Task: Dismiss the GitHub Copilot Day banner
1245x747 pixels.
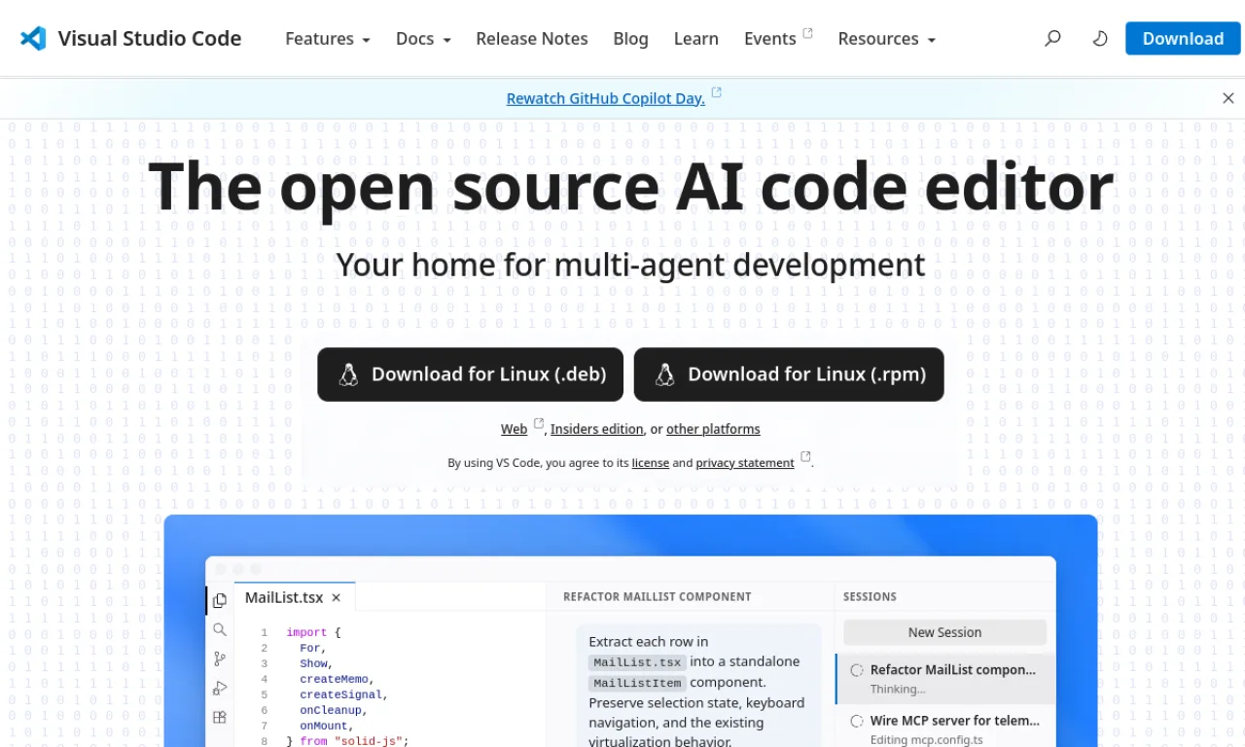Action: pos(1228,98)
